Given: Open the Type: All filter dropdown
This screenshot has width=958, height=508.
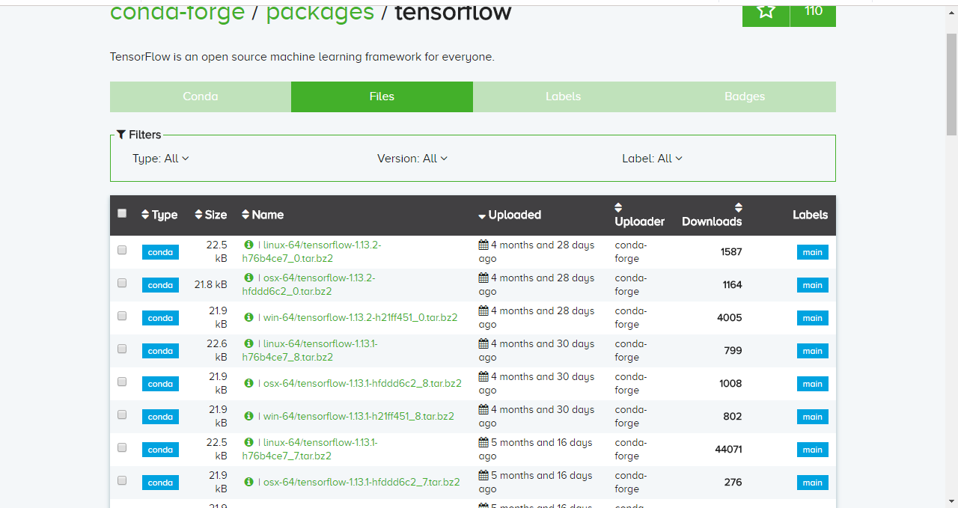Looking at the screenshot, I should (161, 159).
